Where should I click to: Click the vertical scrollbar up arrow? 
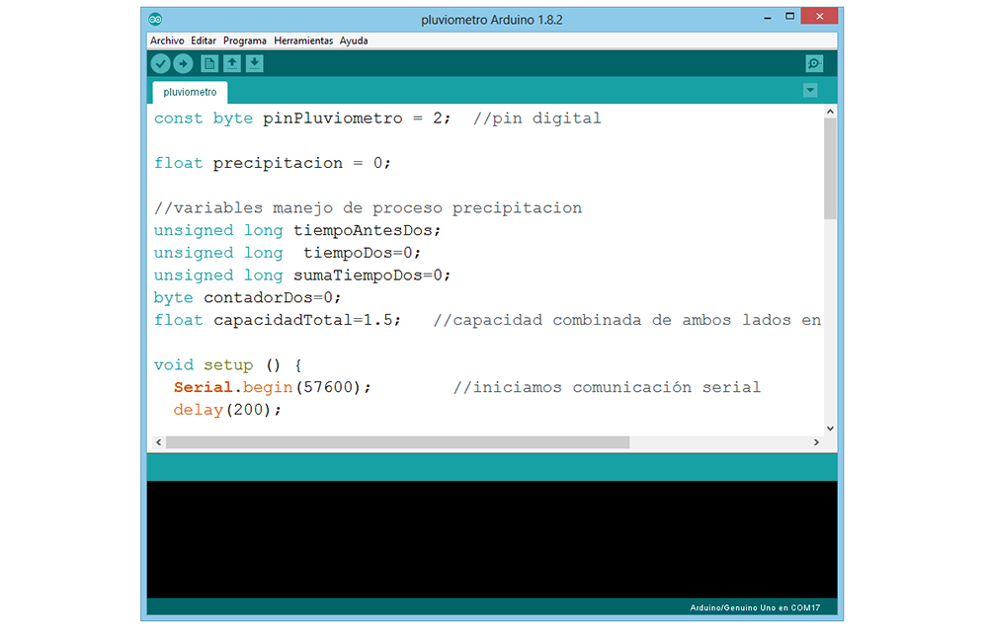830,112
